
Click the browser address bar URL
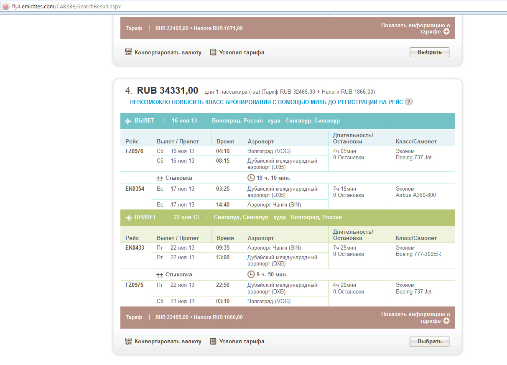(x=67, y=7)
